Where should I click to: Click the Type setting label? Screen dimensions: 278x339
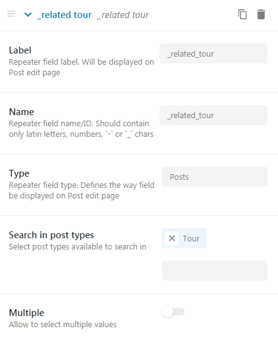click(x=19, y=174)
